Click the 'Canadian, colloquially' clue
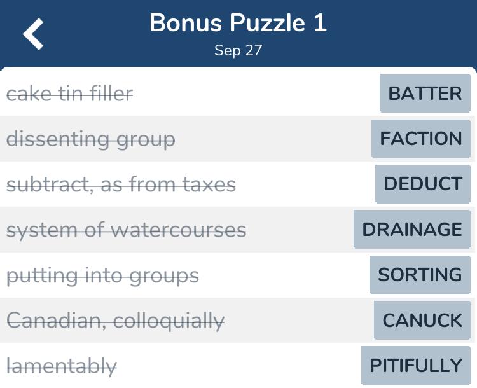The image size is (477, 388). coord(115,321)
